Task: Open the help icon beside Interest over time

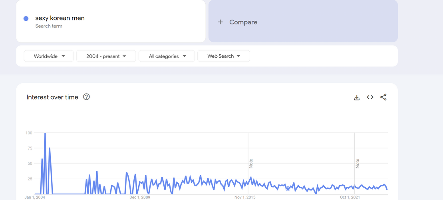Action: (86, 97)
